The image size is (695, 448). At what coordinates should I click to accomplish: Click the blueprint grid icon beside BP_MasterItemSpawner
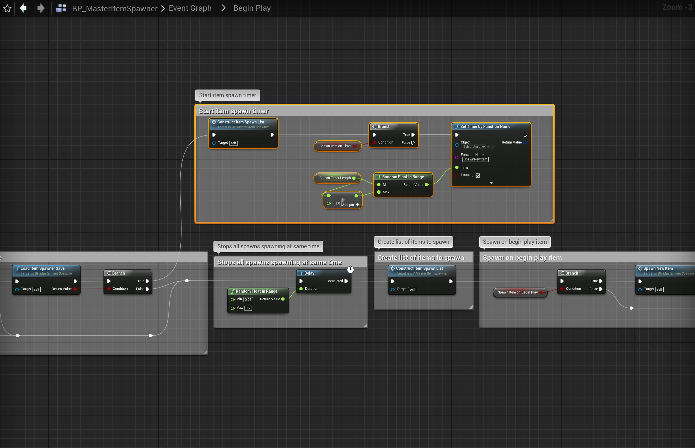pos(61,8)
